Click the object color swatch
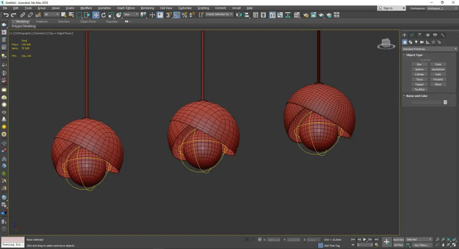Viewport: 459px width, 249px height. pyautogui.click(x=445, y=102)
